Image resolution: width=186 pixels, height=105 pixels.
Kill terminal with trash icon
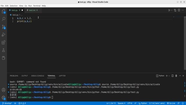[176, 76]
